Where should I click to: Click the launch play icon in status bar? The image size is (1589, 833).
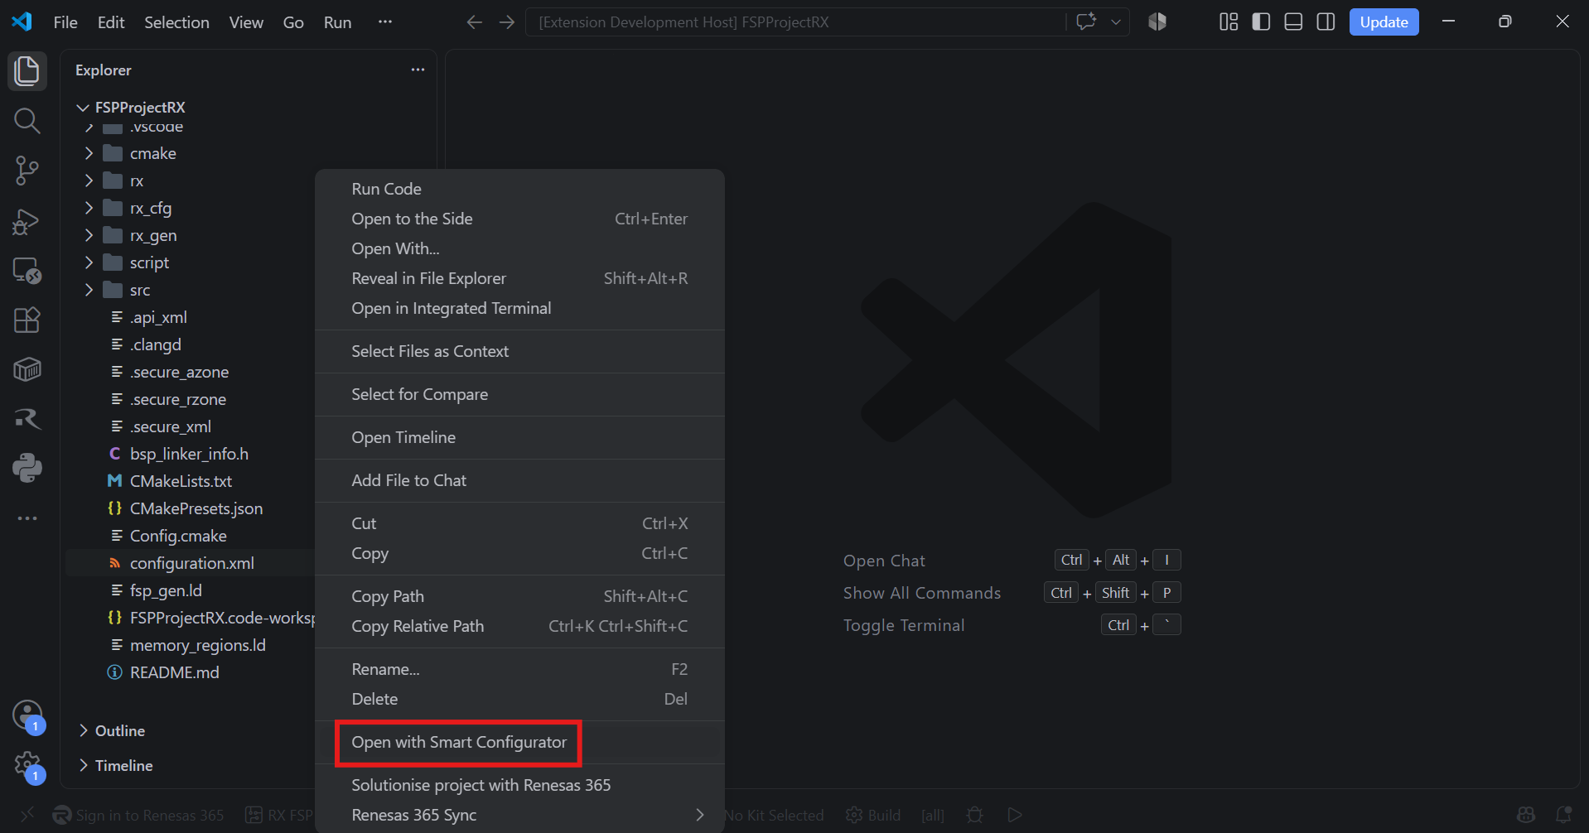click(1015, 815)
